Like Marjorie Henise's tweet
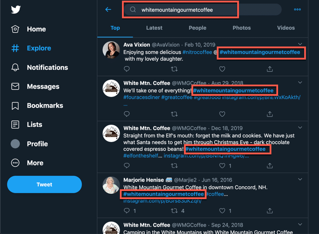Screen dimensions: 319x234 point(222,211)
